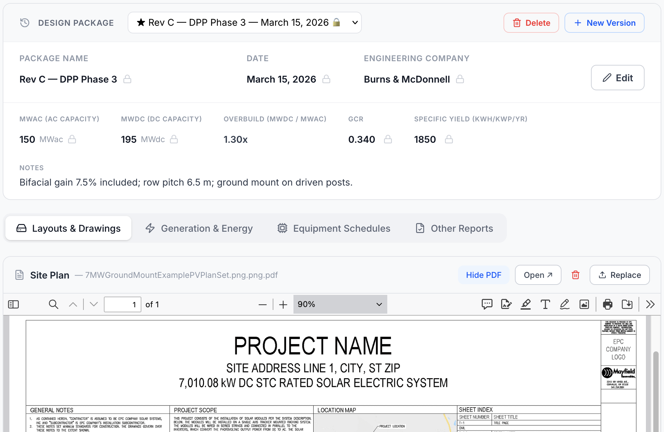This screenshot has height=432, width=664.
Task: Delete the Site Plan file with trash icon
Action: click(x=576, y=275)
